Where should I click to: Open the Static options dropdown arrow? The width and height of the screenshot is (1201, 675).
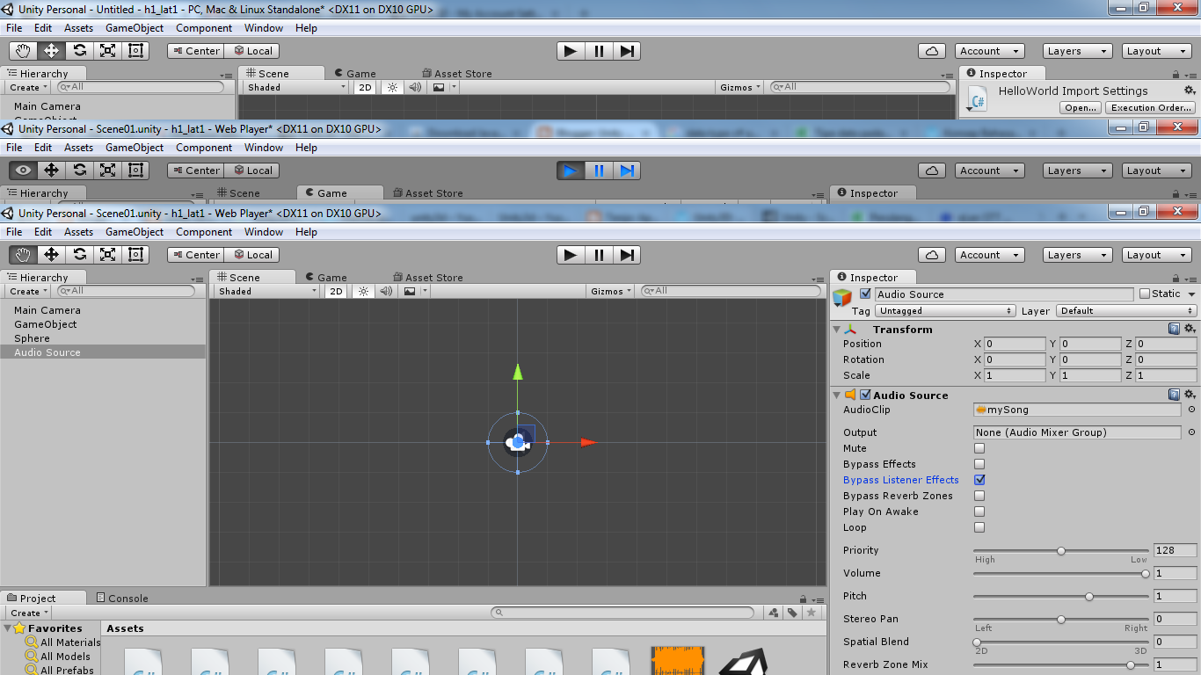pos(1191,294)
